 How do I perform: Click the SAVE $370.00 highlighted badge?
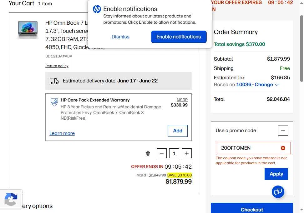(x=180, y=175)
